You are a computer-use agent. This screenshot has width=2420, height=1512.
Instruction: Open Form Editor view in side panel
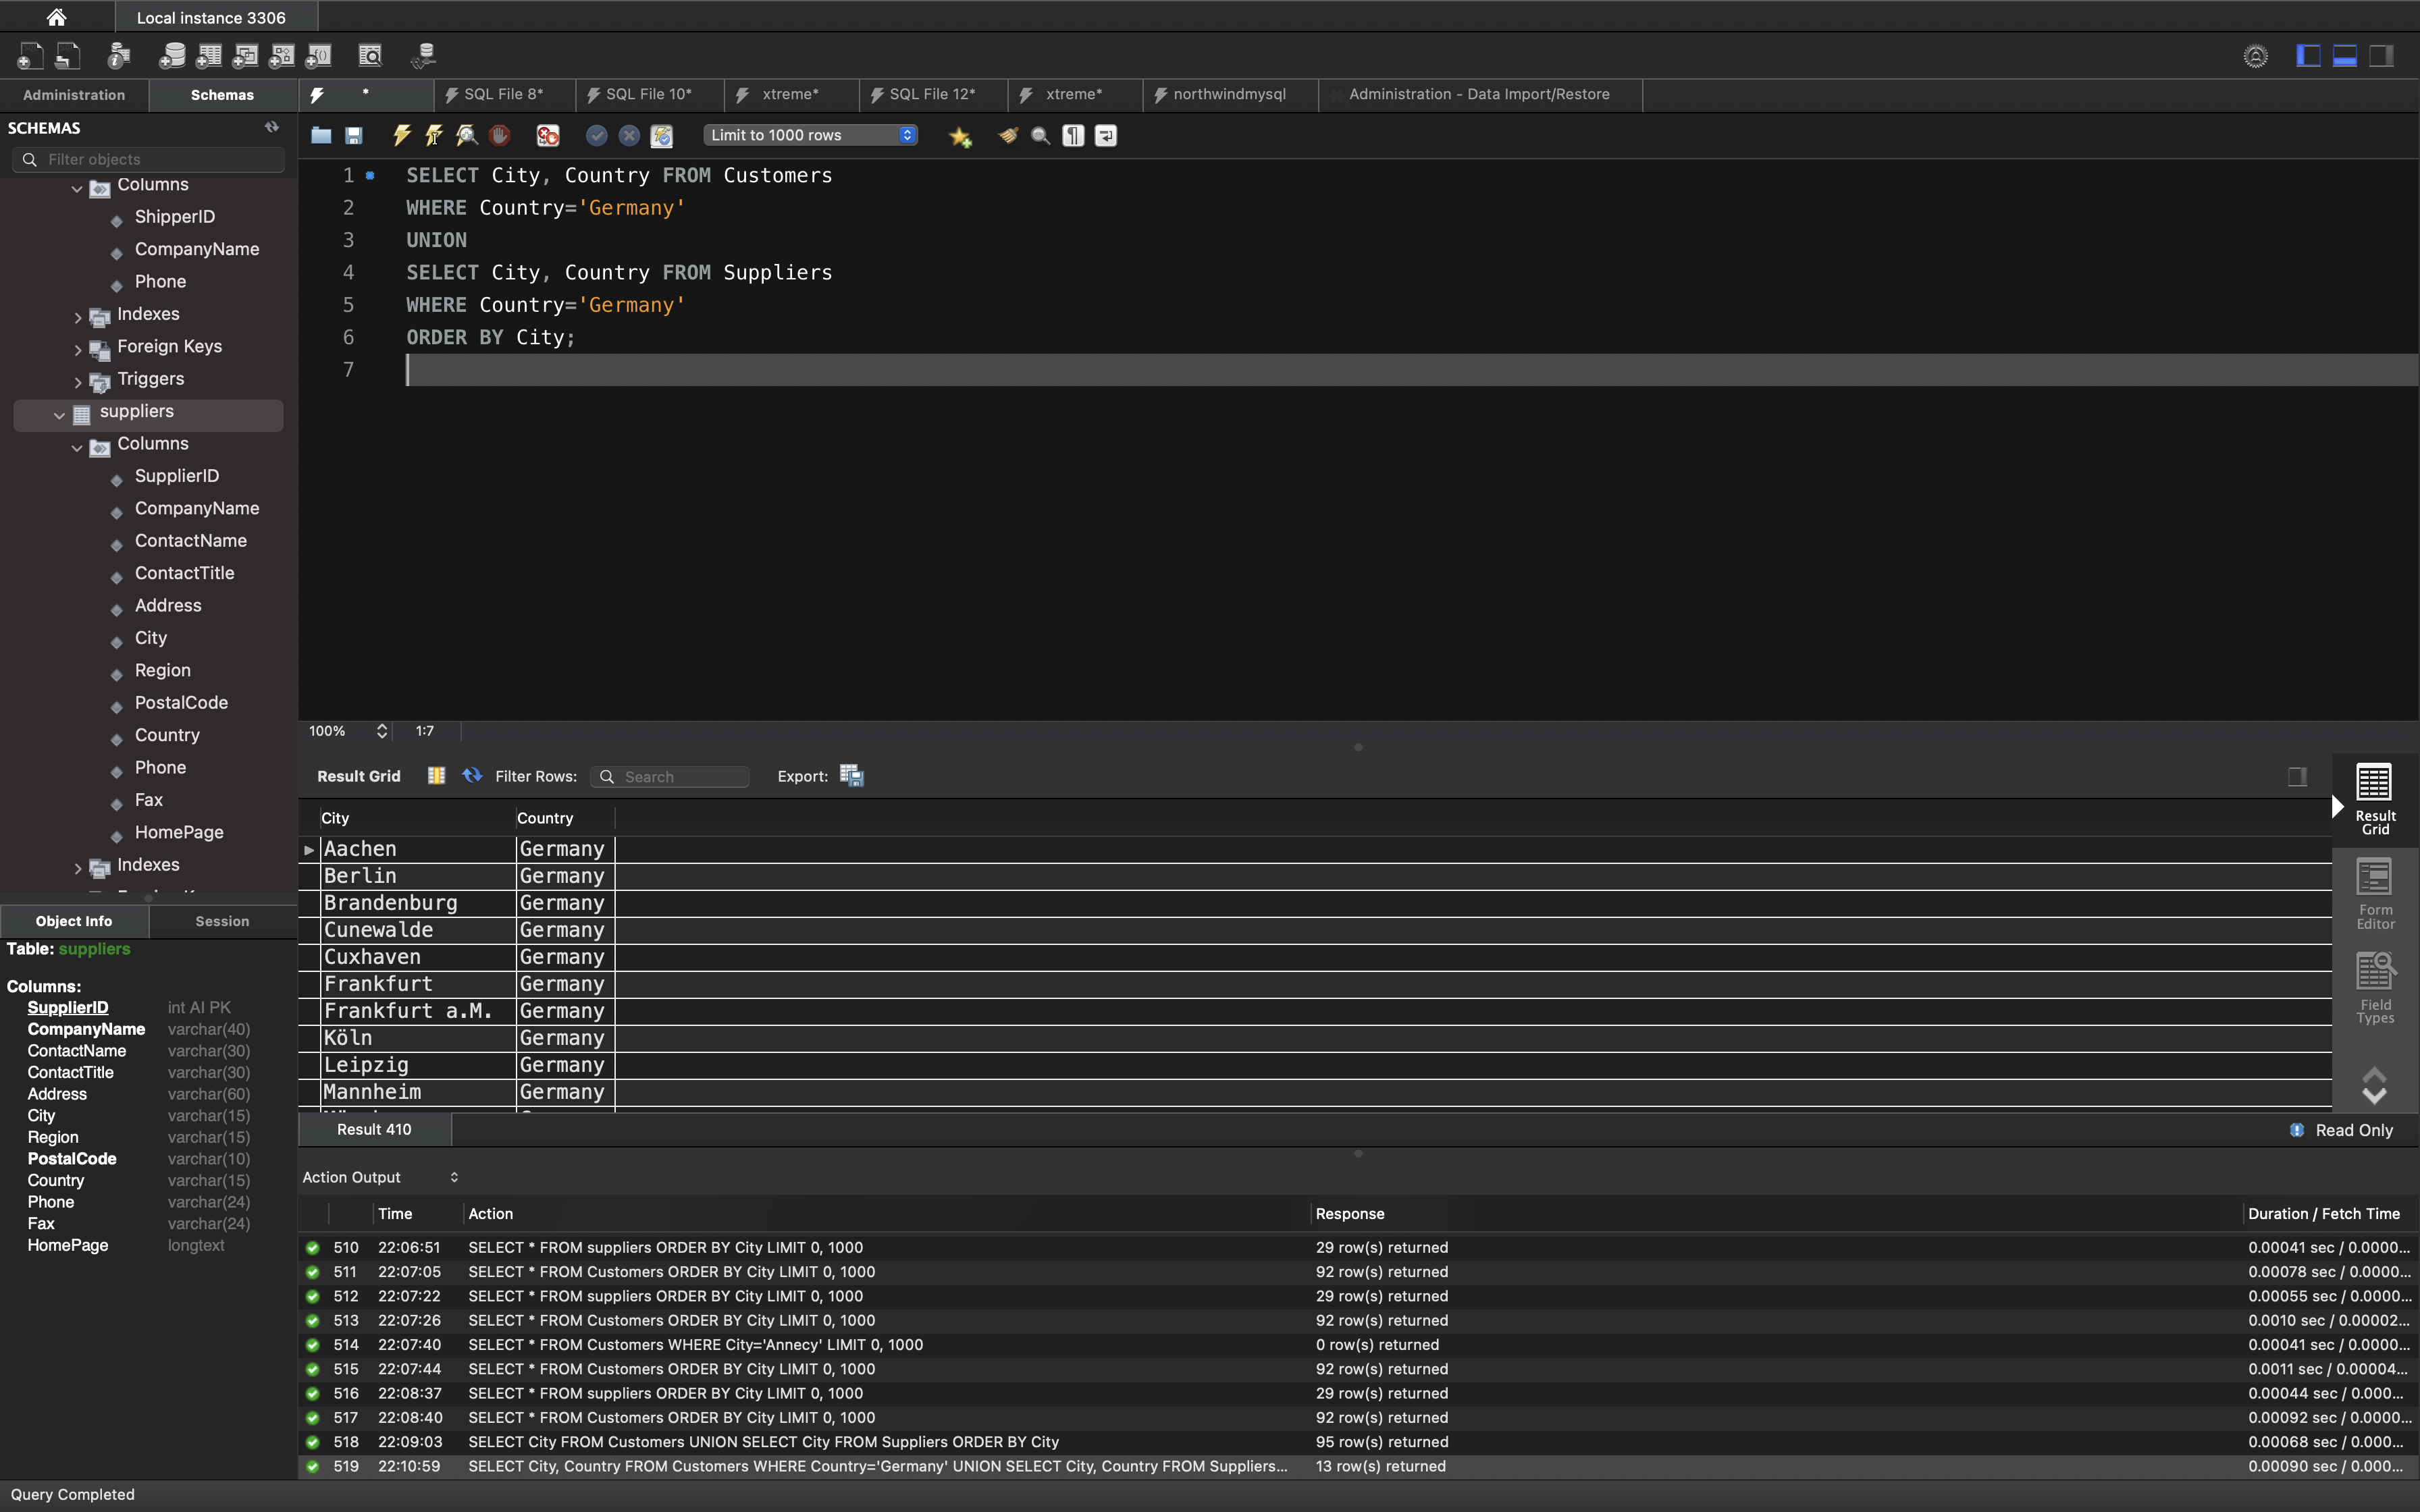(2374, 894)
